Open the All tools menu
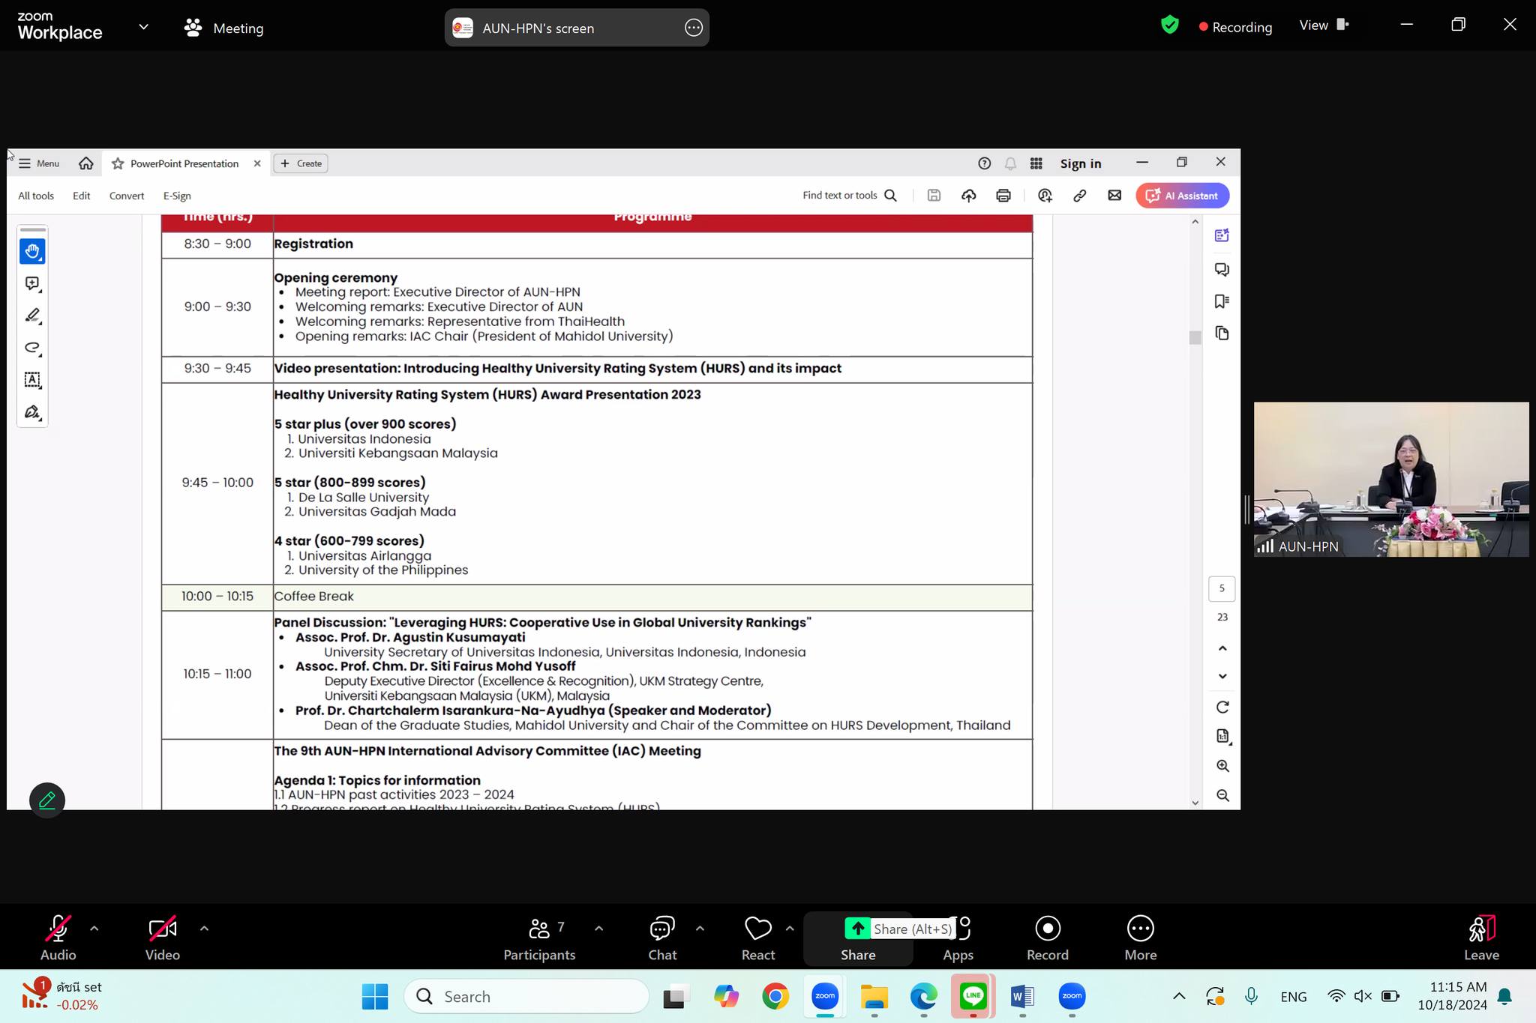Image resolution: width=1536 pixels, height=1023 pixels. click(x=36, y=196)
